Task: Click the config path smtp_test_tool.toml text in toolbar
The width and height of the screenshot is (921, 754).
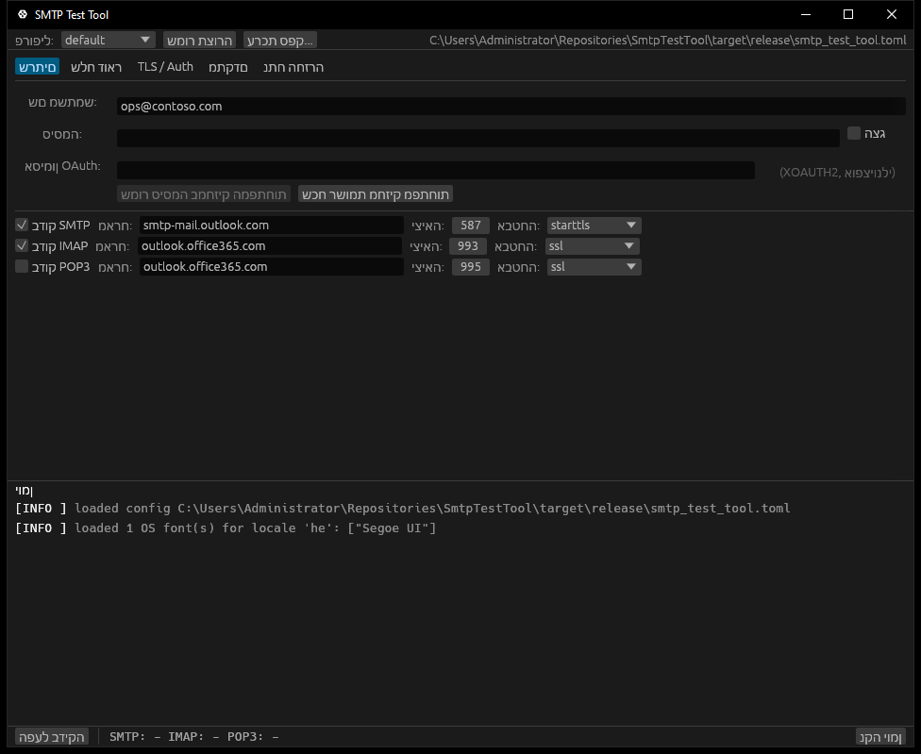Action: pos(668,40)
